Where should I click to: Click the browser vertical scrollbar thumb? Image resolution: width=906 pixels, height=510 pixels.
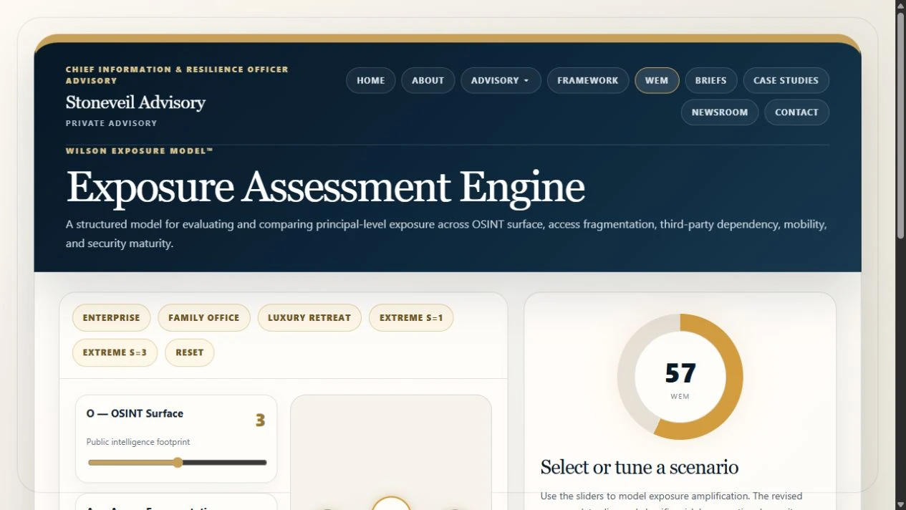[x=900, y=125]
